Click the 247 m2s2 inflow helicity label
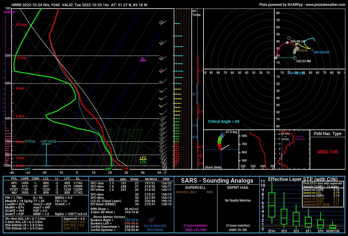 49,141
